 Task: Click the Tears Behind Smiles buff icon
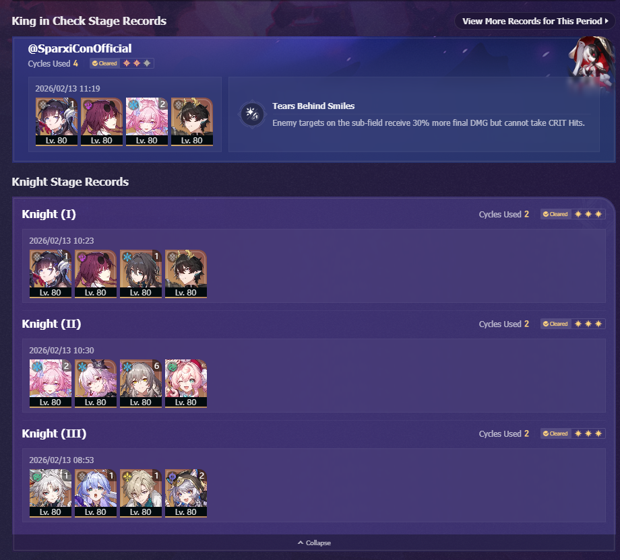252,114
